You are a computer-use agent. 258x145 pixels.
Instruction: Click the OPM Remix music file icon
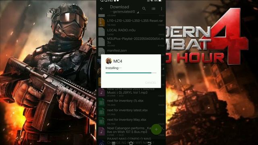pos(102,92)
